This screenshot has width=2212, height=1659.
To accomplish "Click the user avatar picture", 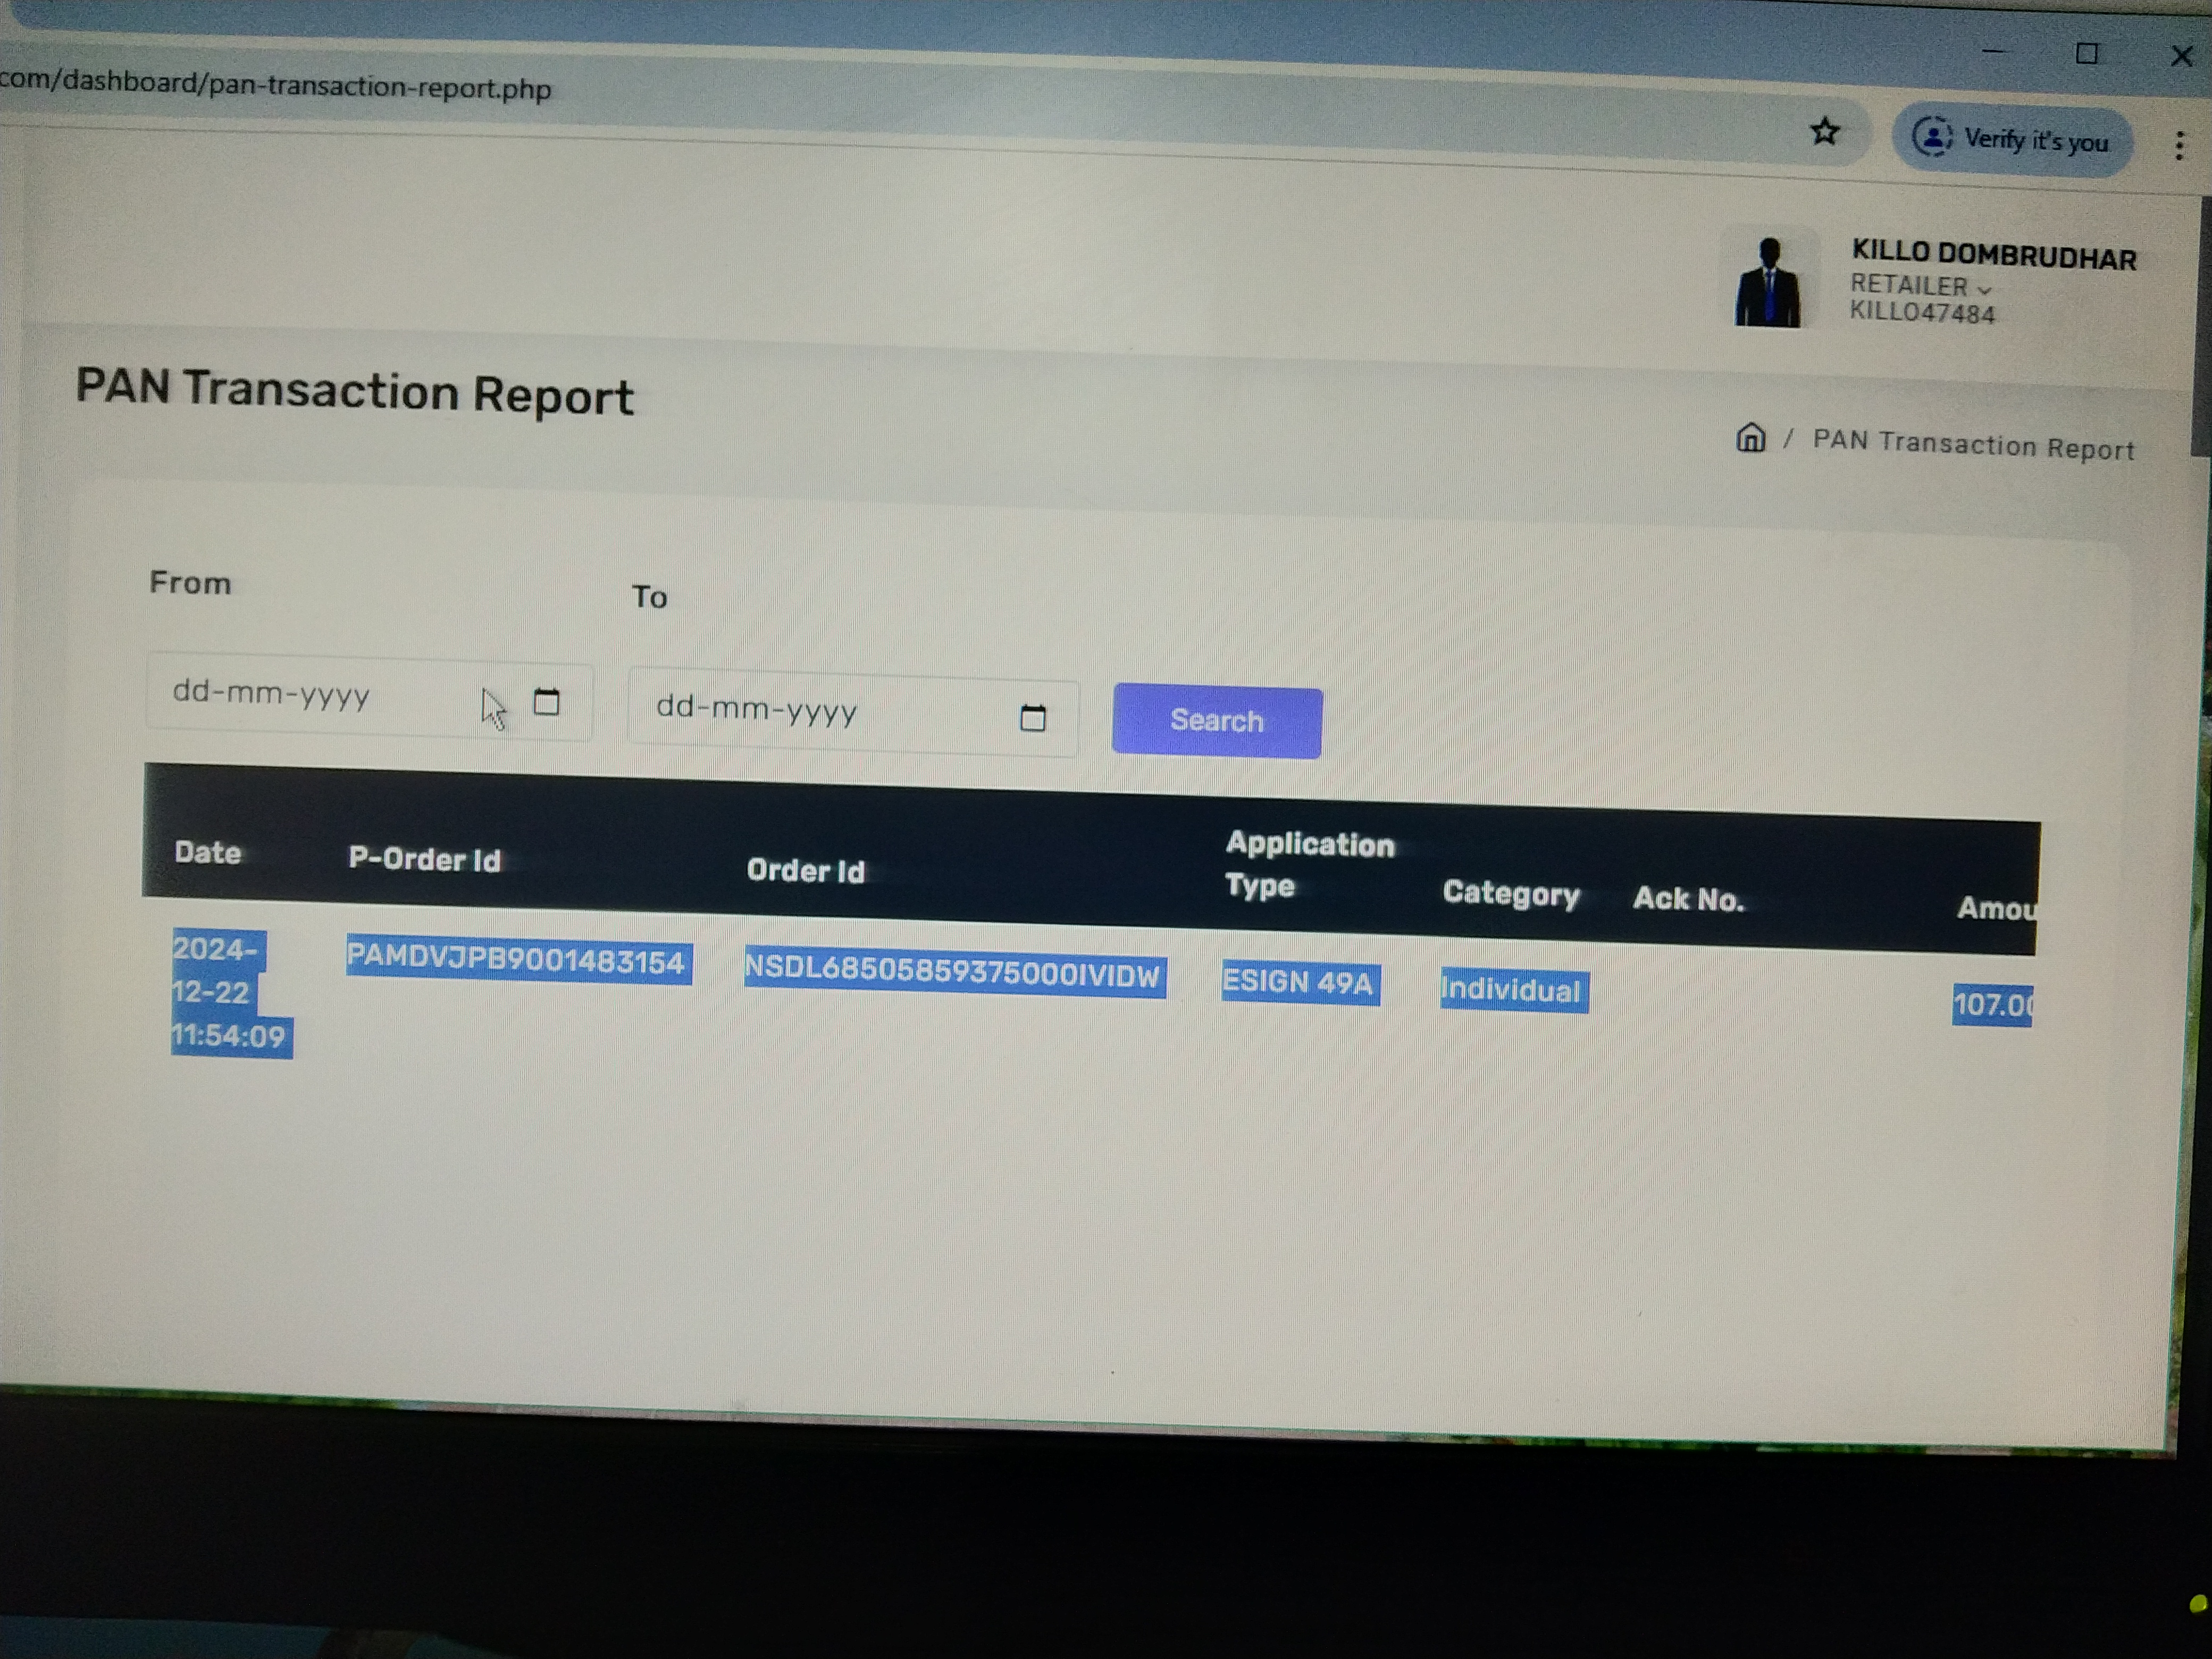I will pyautogui.click(x=1768, y=282).
